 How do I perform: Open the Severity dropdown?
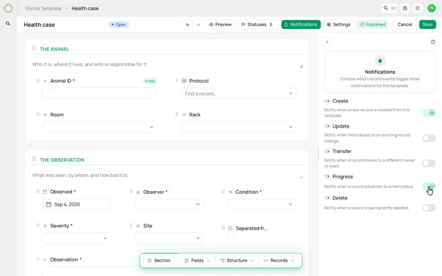77,238
